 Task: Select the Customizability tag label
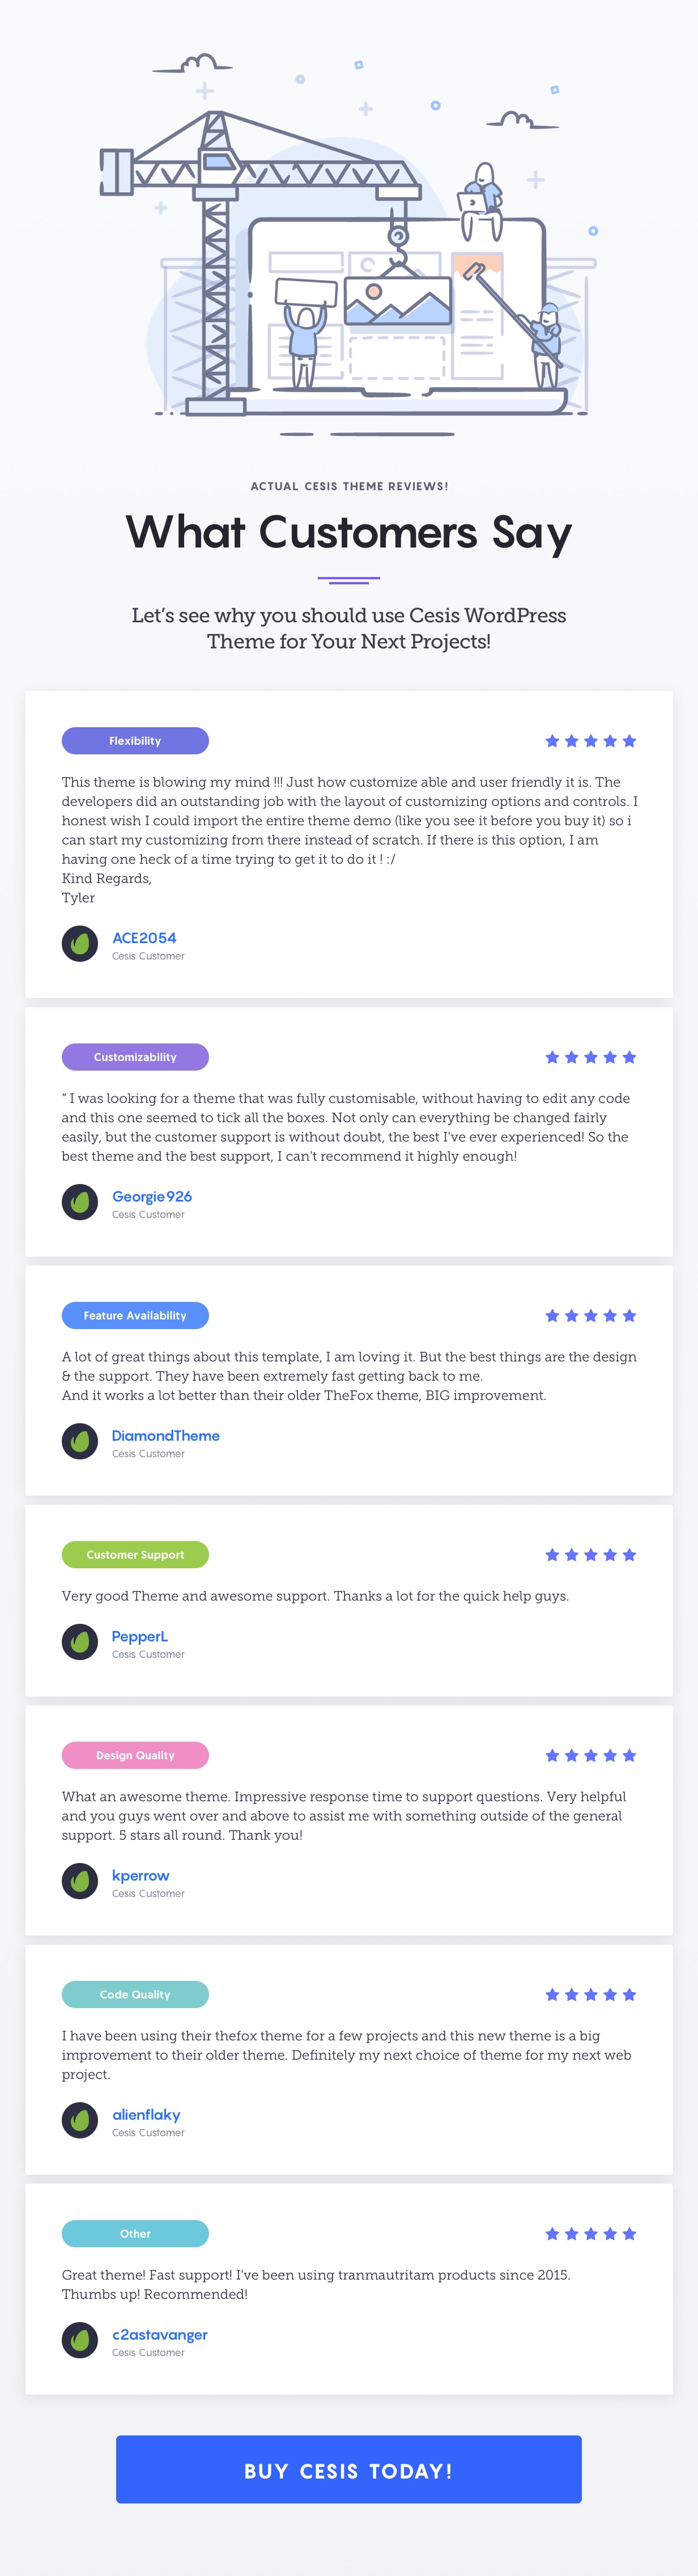coord(135,1057)
